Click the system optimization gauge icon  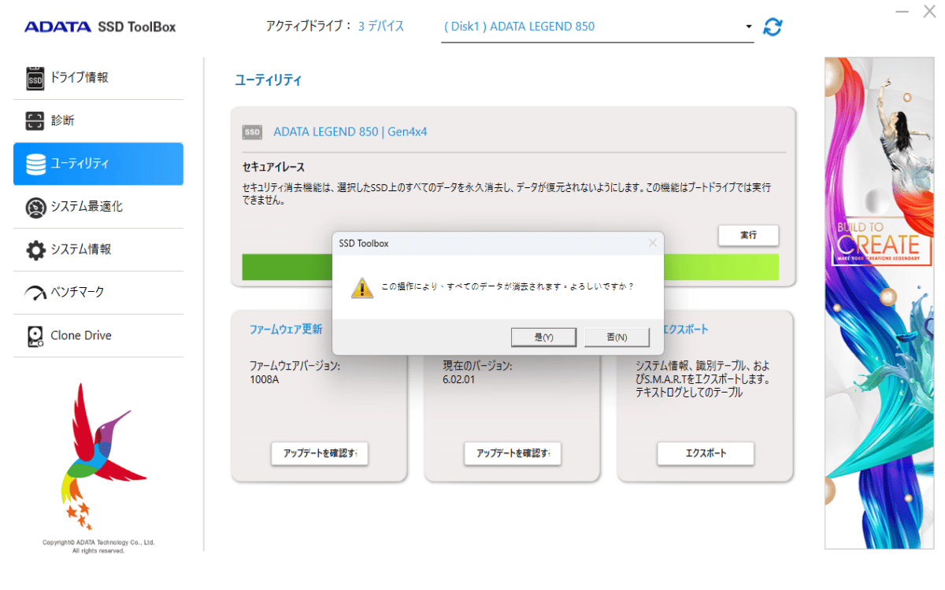(x=35, y=208)
